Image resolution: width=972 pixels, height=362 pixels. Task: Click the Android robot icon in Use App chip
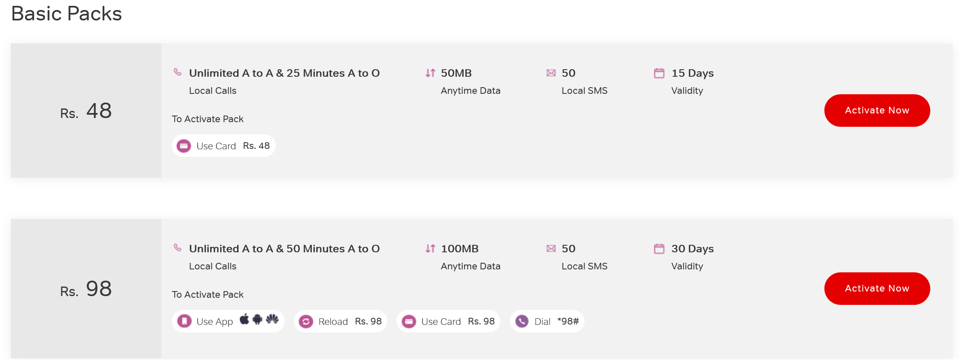point(258,321)
